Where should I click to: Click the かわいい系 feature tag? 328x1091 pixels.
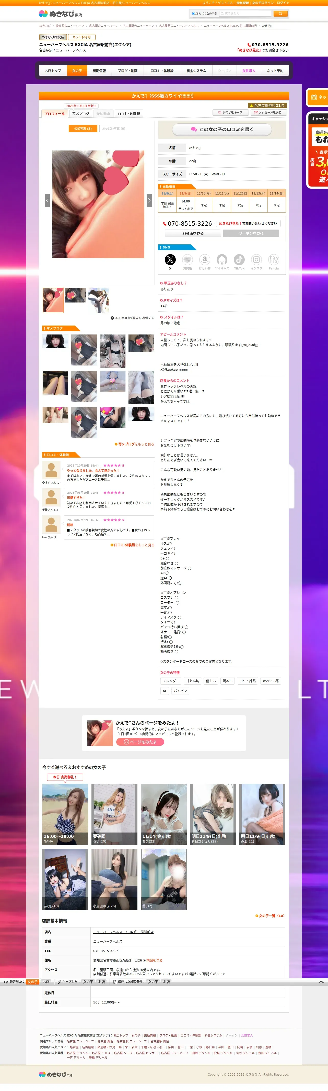point(271,681)
